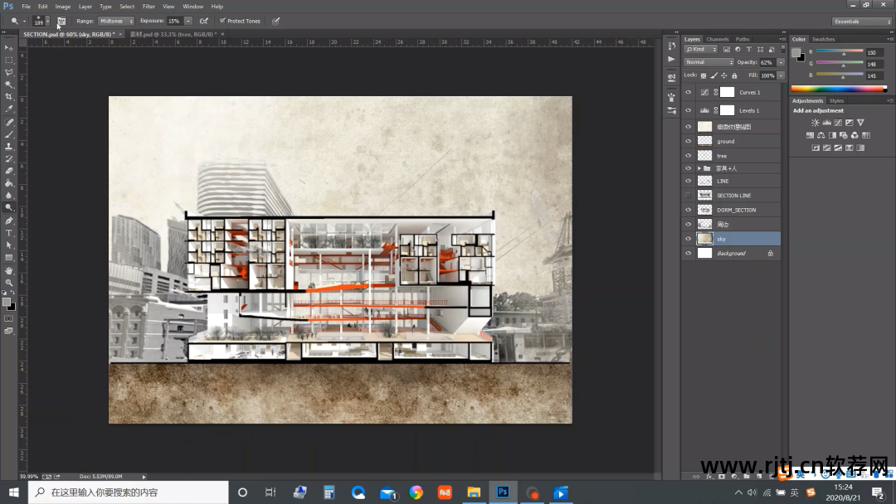Show the SECTION LINE layer

coord(688,195)
